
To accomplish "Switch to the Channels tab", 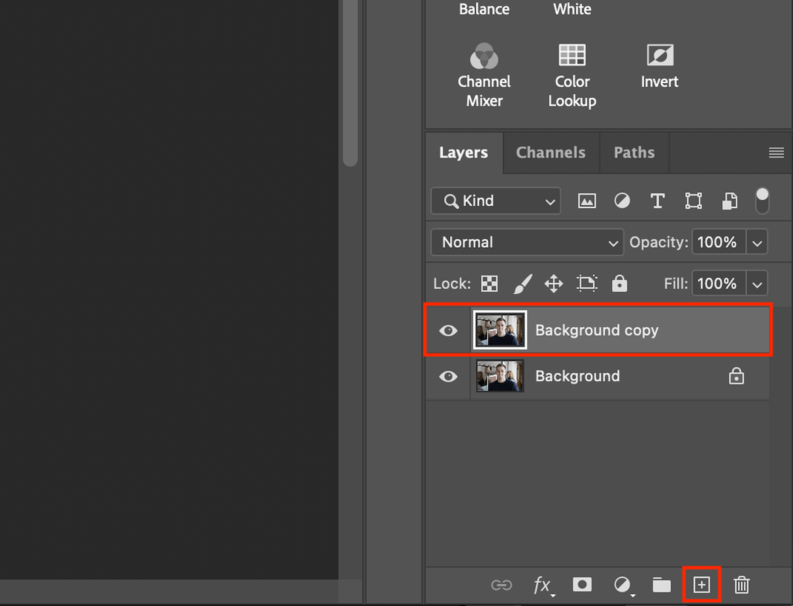I will [550, 152].
